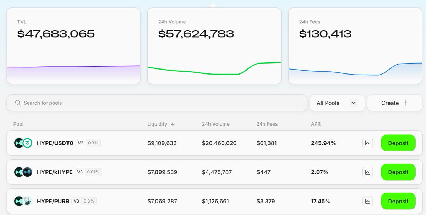Screen dimensions: 426x215
Task: Click the plus icon in Create button
Action: (x=405, y=103)
